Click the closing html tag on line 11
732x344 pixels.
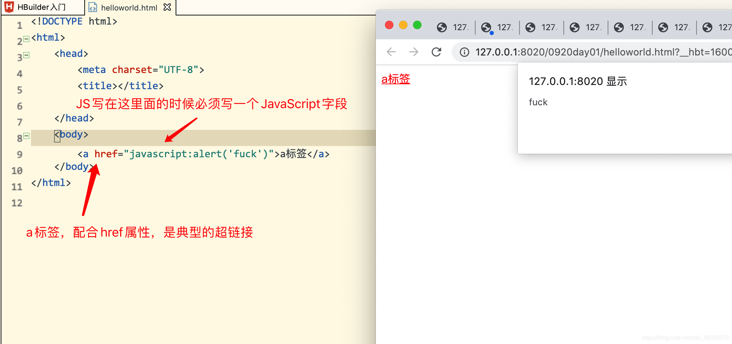[x=51, y=183]
